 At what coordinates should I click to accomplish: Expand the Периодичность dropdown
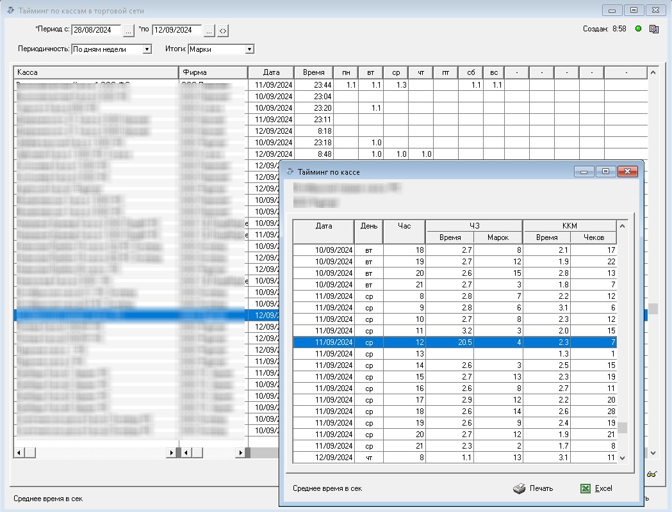tap(147, 49)
